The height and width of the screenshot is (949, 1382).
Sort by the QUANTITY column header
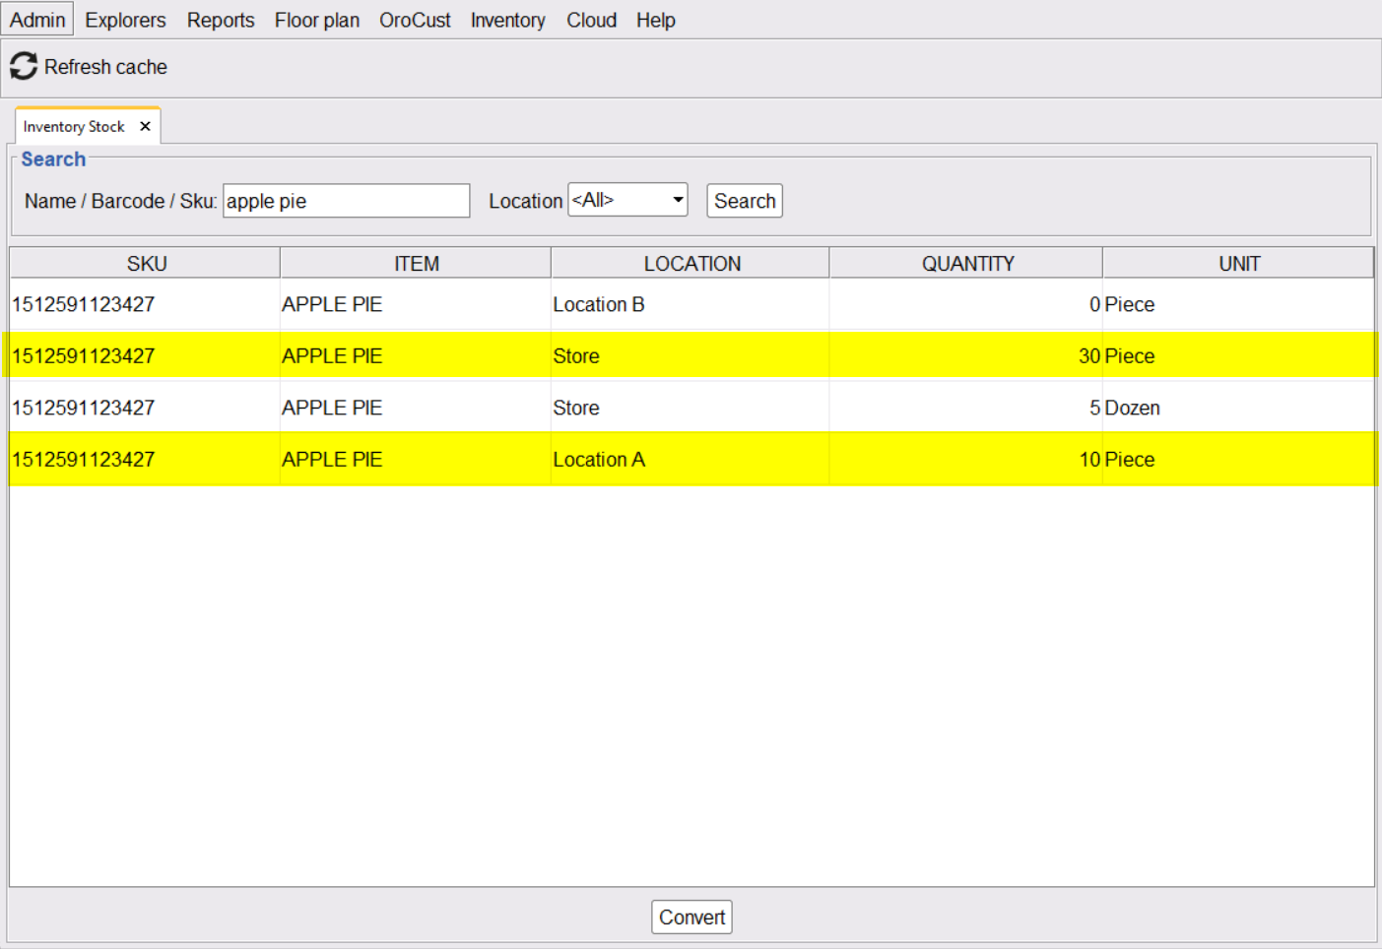coord(967,264)
